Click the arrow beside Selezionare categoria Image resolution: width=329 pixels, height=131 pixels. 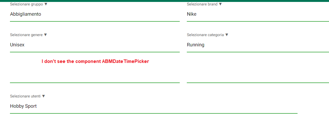[227, 35]
